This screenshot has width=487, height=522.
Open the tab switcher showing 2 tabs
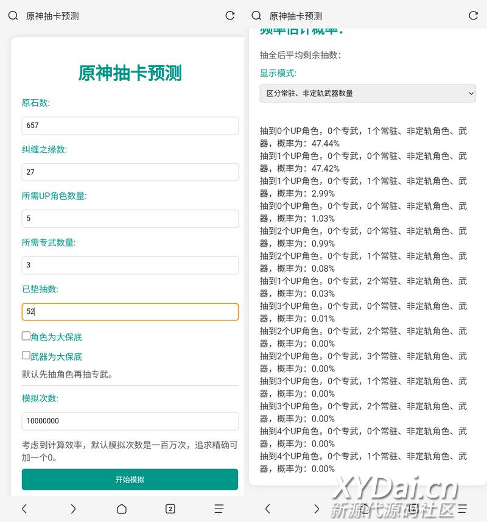170,509
